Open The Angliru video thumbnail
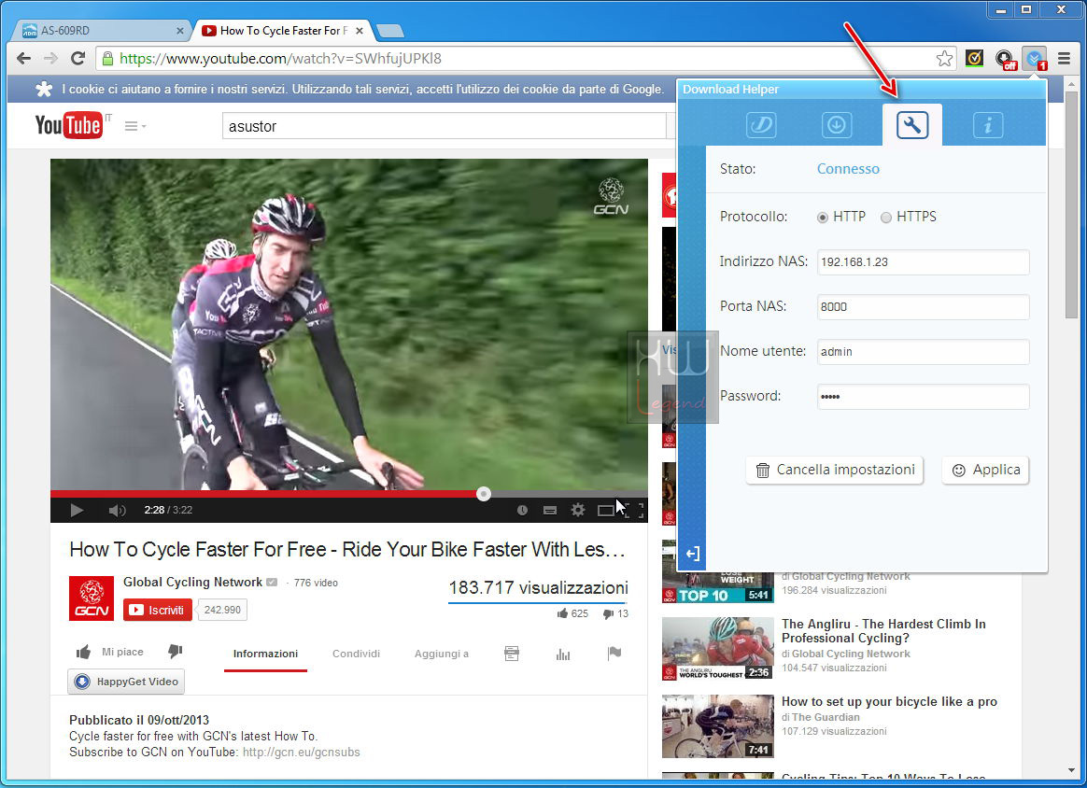Viewport: 1087px width, 788px height. click(717, 649)
